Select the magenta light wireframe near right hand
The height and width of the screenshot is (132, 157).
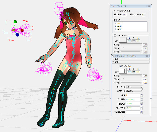click(44, 68)
